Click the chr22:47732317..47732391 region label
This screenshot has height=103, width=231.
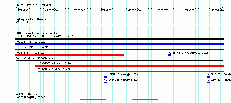(x=34, y=6)
